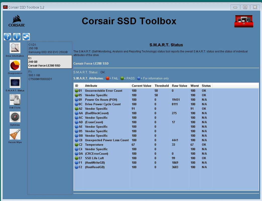Click raw value 19451
The width and height of the screenshot is (262, 201).
(x=176, y=100)
